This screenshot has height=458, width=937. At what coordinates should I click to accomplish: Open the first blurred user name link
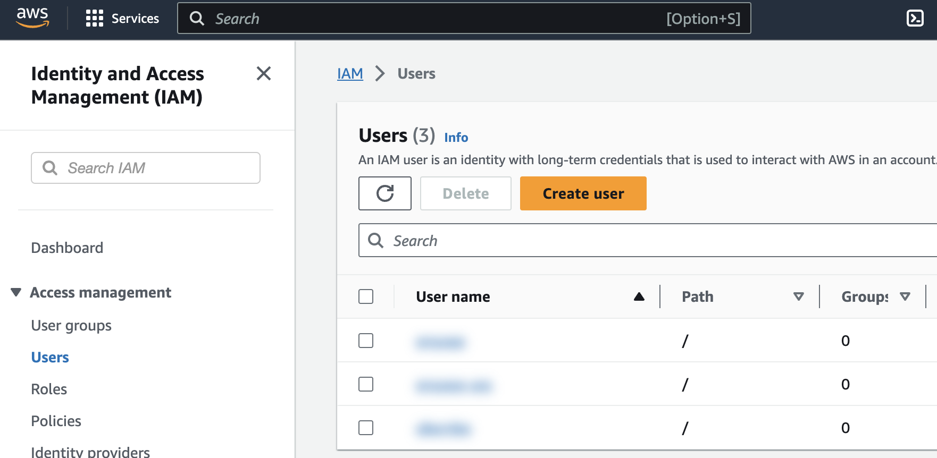pos(440,342)
